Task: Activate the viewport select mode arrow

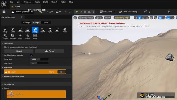Action: (x=136, y=18)
